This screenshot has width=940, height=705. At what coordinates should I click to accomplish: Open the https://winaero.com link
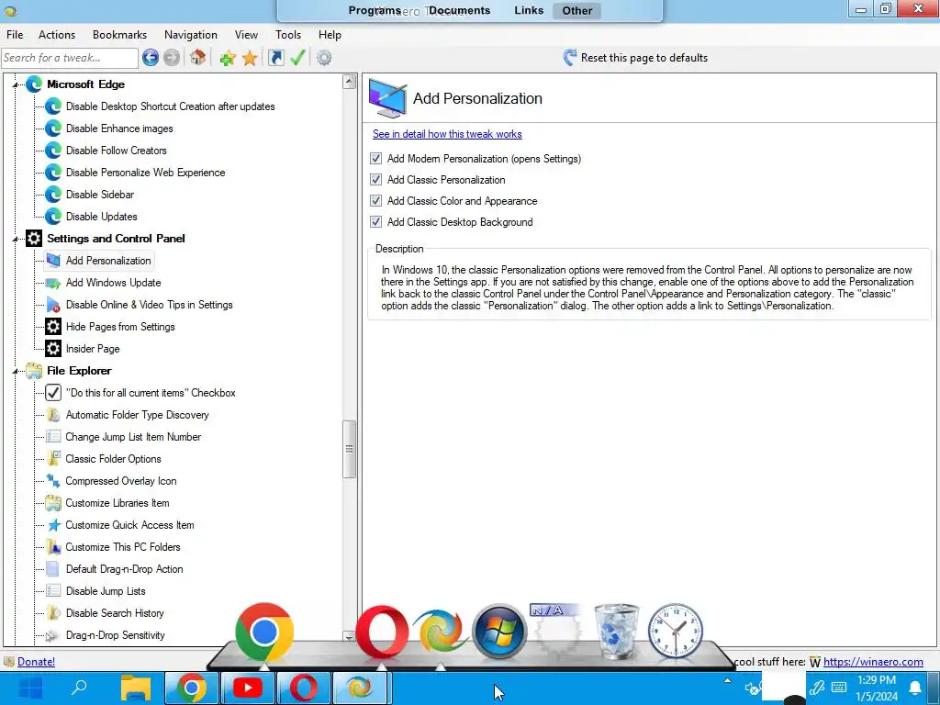873,661
